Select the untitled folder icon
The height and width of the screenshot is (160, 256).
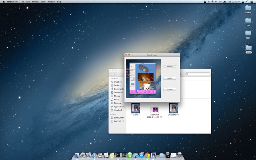(x=173, y=108)
